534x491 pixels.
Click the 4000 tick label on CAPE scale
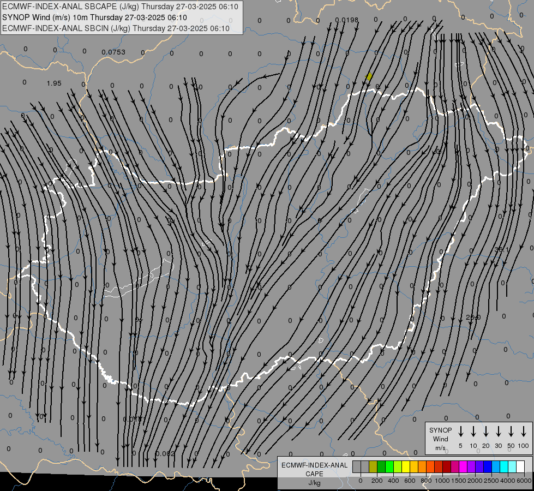point(508,481)
